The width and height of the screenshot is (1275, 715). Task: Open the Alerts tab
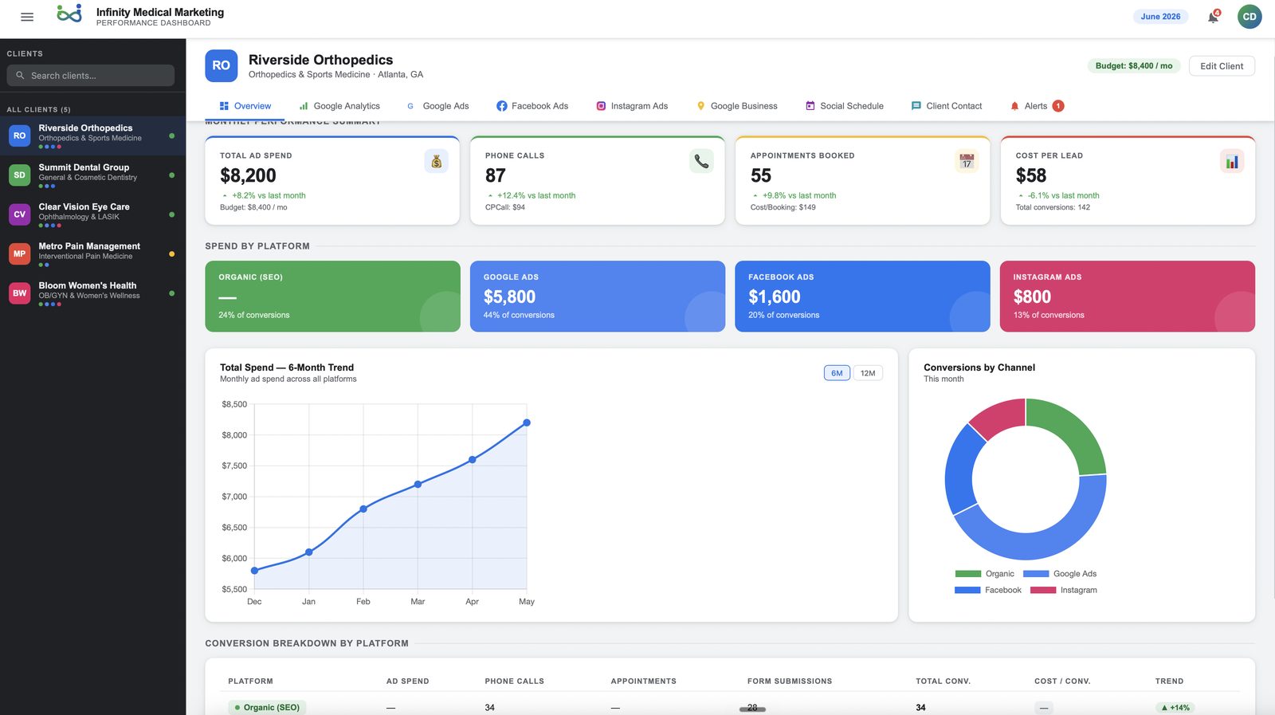tap(1037, 106)
